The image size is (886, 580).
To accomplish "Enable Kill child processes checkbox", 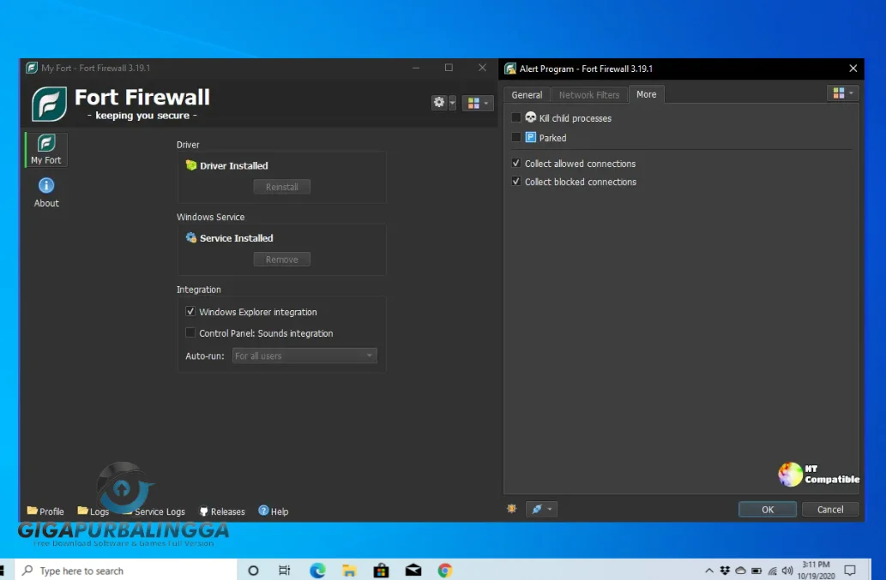I will pyautogui.click(x=515, y=117).
